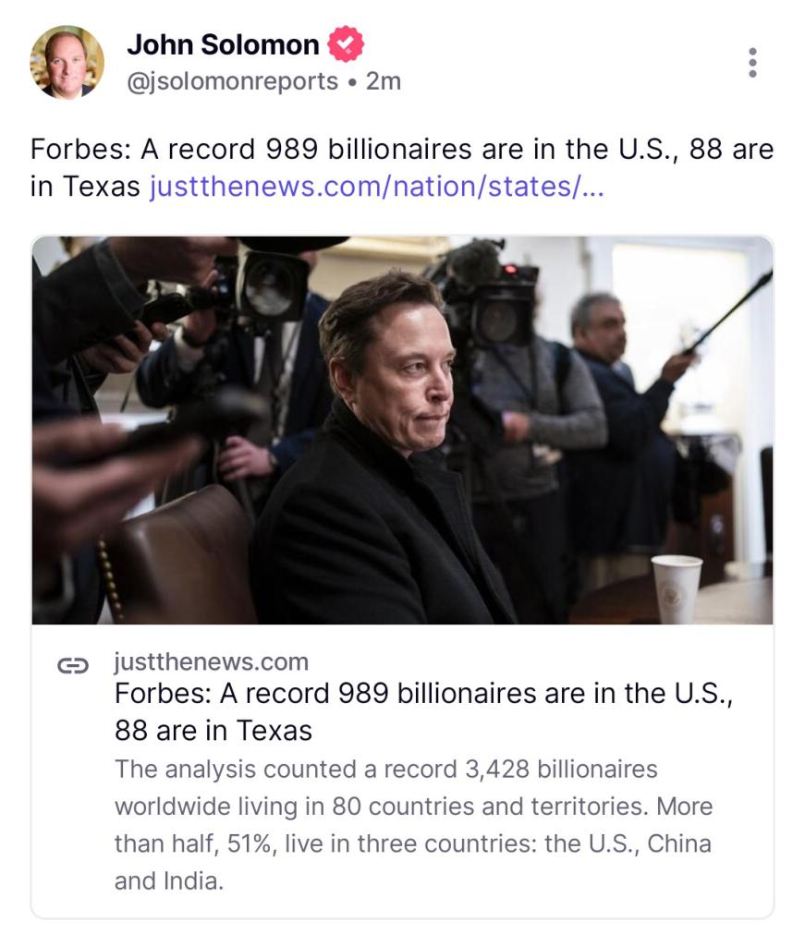Open the three-dot post options menu
The image size is (805, 946).
(x=753, y=62)
